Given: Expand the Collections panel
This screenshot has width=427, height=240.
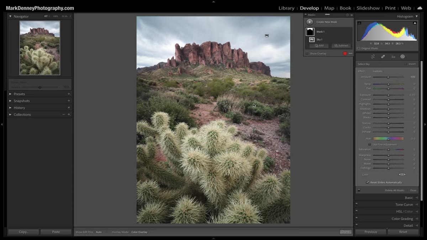Looking at the screenshot, I should coord(10,115).
